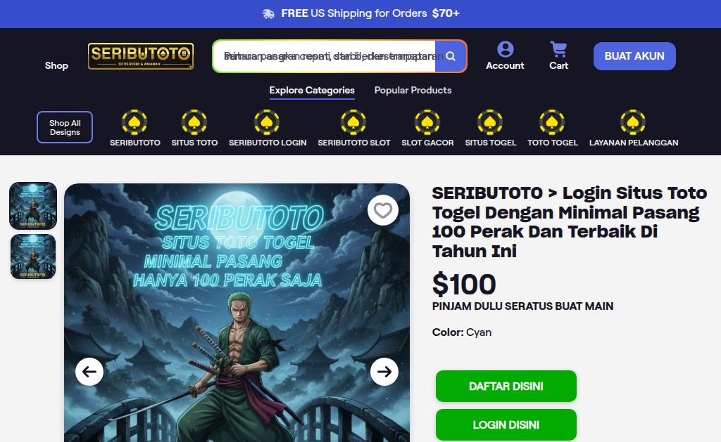This screenshot has width=721, height=442.
Task: Select the SERIBUTOTO category chip icon
Action: (x=134, y=122)
